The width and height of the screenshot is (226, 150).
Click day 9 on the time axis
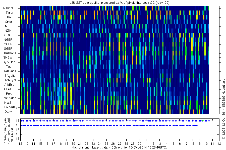200,144
